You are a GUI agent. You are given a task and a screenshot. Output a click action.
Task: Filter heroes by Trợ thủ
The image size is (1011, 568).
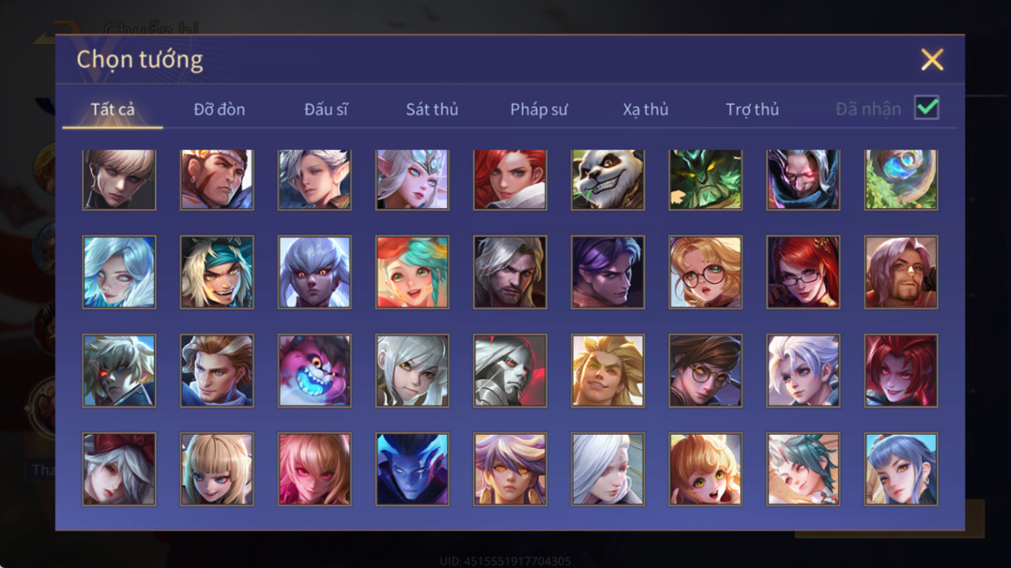coord(752,109)
